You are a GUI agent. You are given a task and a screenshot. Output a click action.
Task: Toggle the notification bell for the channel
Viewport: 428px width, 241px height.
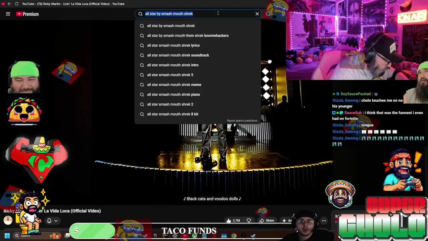[x=49, y=221]
